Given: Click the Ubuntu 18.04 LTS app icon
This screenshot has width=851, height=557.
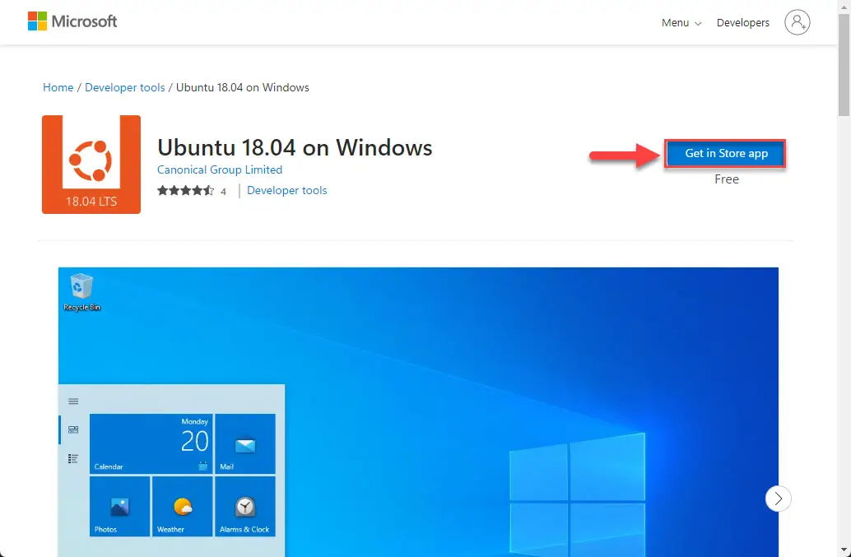Looking at the screenshot, I should coord(91,165).
